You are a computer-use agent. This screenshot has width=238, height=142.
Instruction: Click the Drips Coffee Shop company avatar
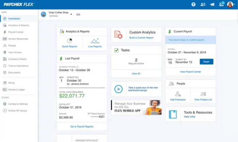coord(44,14)
